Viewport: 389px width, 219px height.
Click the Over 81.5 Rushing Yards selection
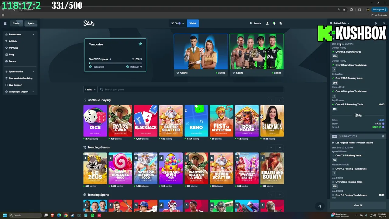coord(348,52)
